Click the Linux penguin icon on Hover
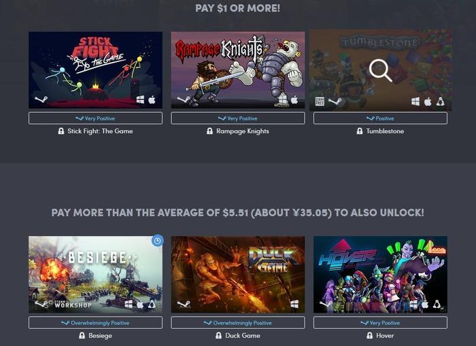Image resolution: width=476 pixels, height=346 pixels. click(x=437, y=304)
